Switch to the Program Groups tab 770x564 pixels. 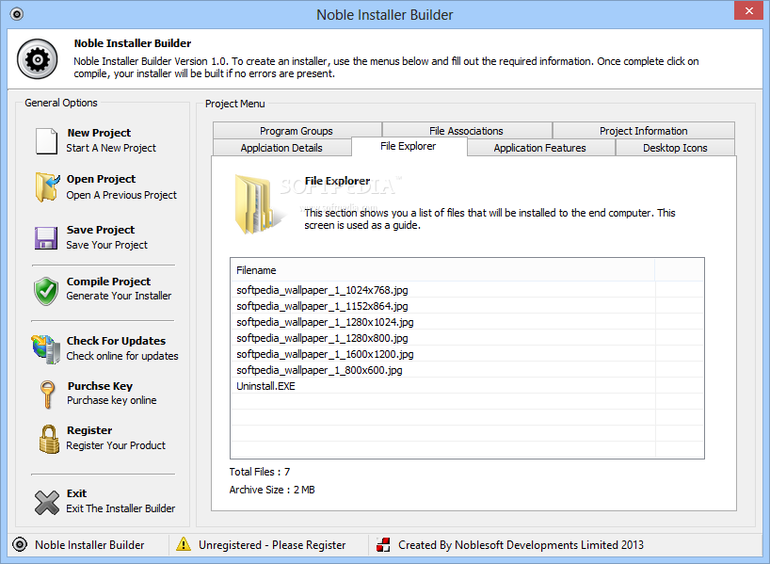(297, 131)
